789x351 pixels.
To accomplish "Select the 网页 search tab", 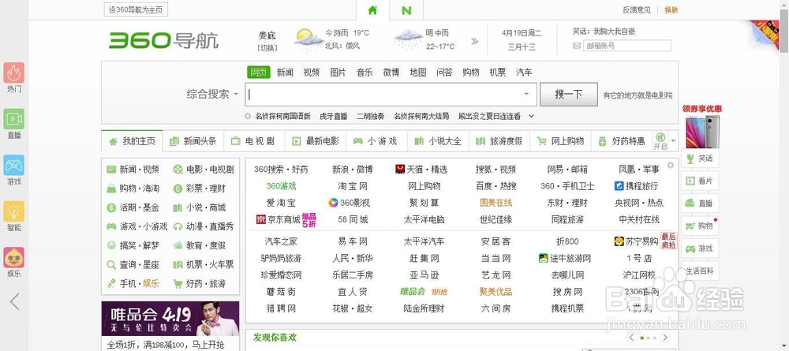I will tap(259, 73).
